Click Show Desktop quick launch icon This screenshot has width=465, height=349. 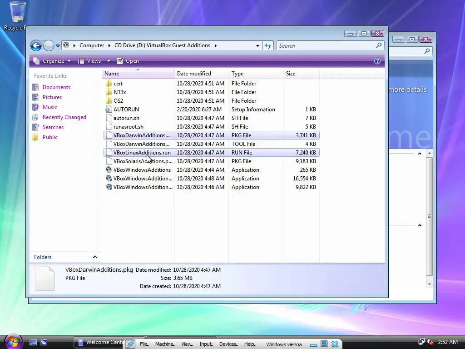tap(33, 343)
